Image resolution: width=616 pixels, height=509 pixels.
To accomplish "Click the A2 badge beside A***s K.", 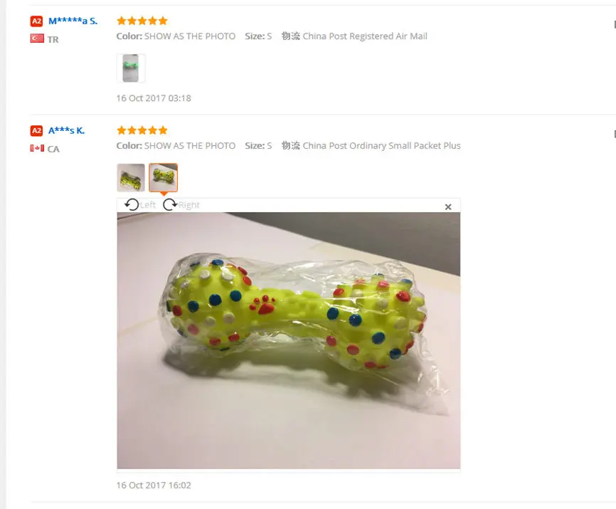I will coord(36,130).
